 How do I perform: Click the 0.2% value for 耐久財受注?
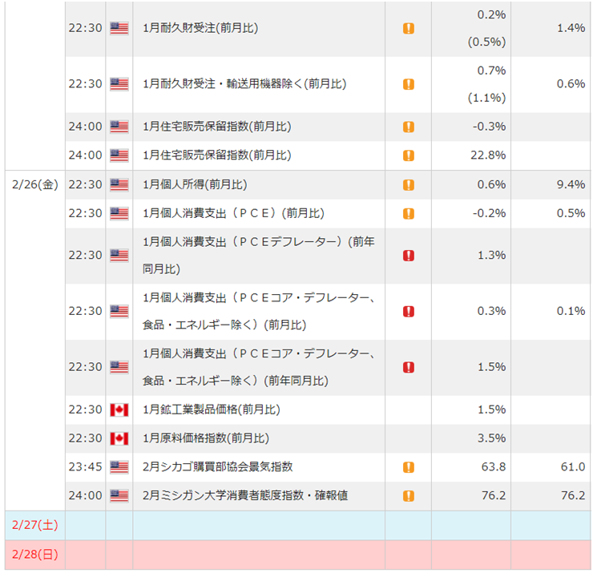492,14
